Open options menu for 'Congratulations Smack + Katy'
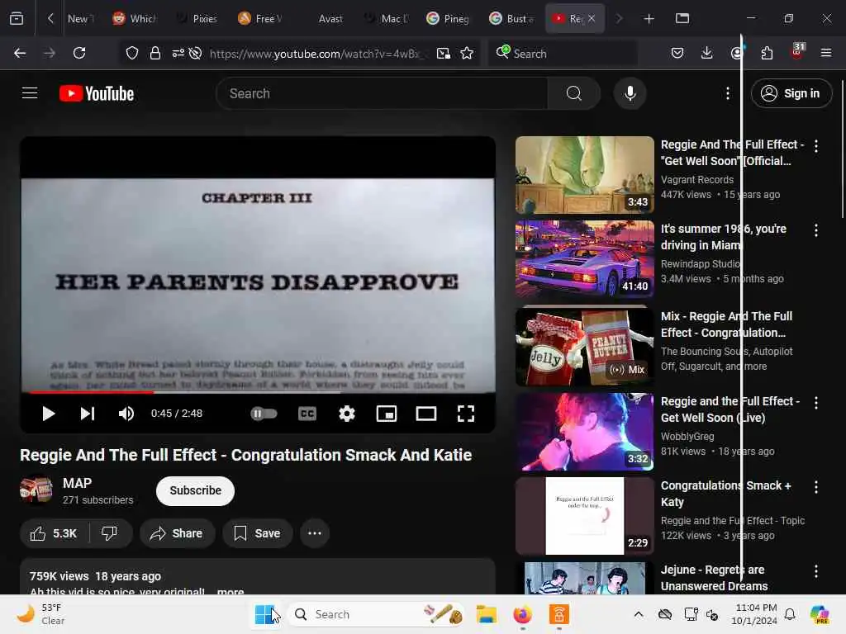 click(x=815, y=487)
